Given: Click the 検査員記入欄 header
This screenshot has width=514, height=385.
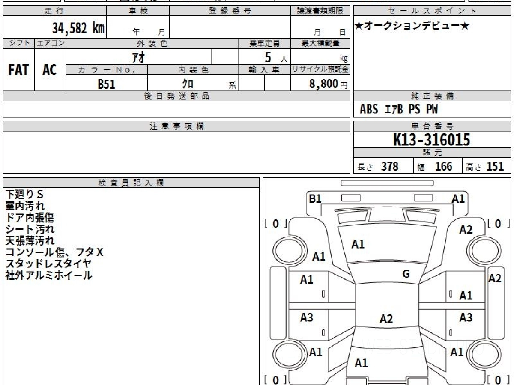Looking at the screenshot, I should pyautogui.click(x=131, y=183).
